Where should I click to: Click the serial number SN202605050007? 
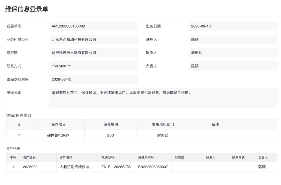click(x=153, y=167)
